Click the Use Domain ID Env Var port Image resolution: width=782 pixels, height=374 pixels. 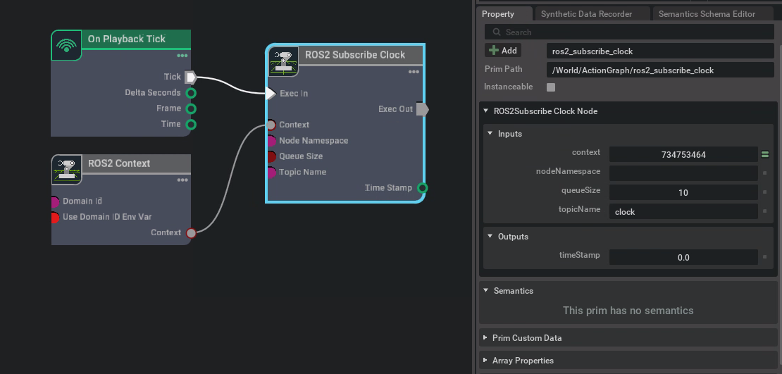click(x=56, y=218)
